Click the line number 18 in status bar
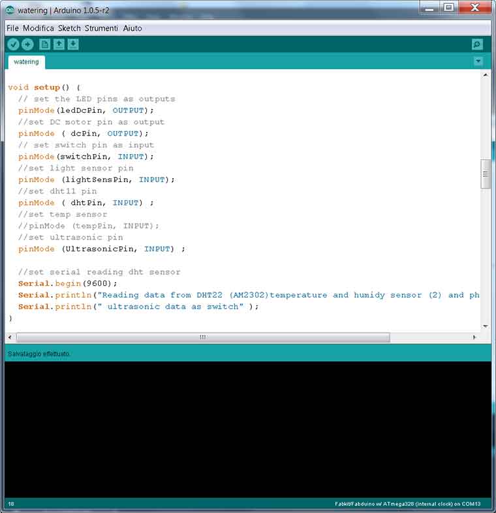Image resolution: width=496 pixels, height=513 pixels. (11, 504)
